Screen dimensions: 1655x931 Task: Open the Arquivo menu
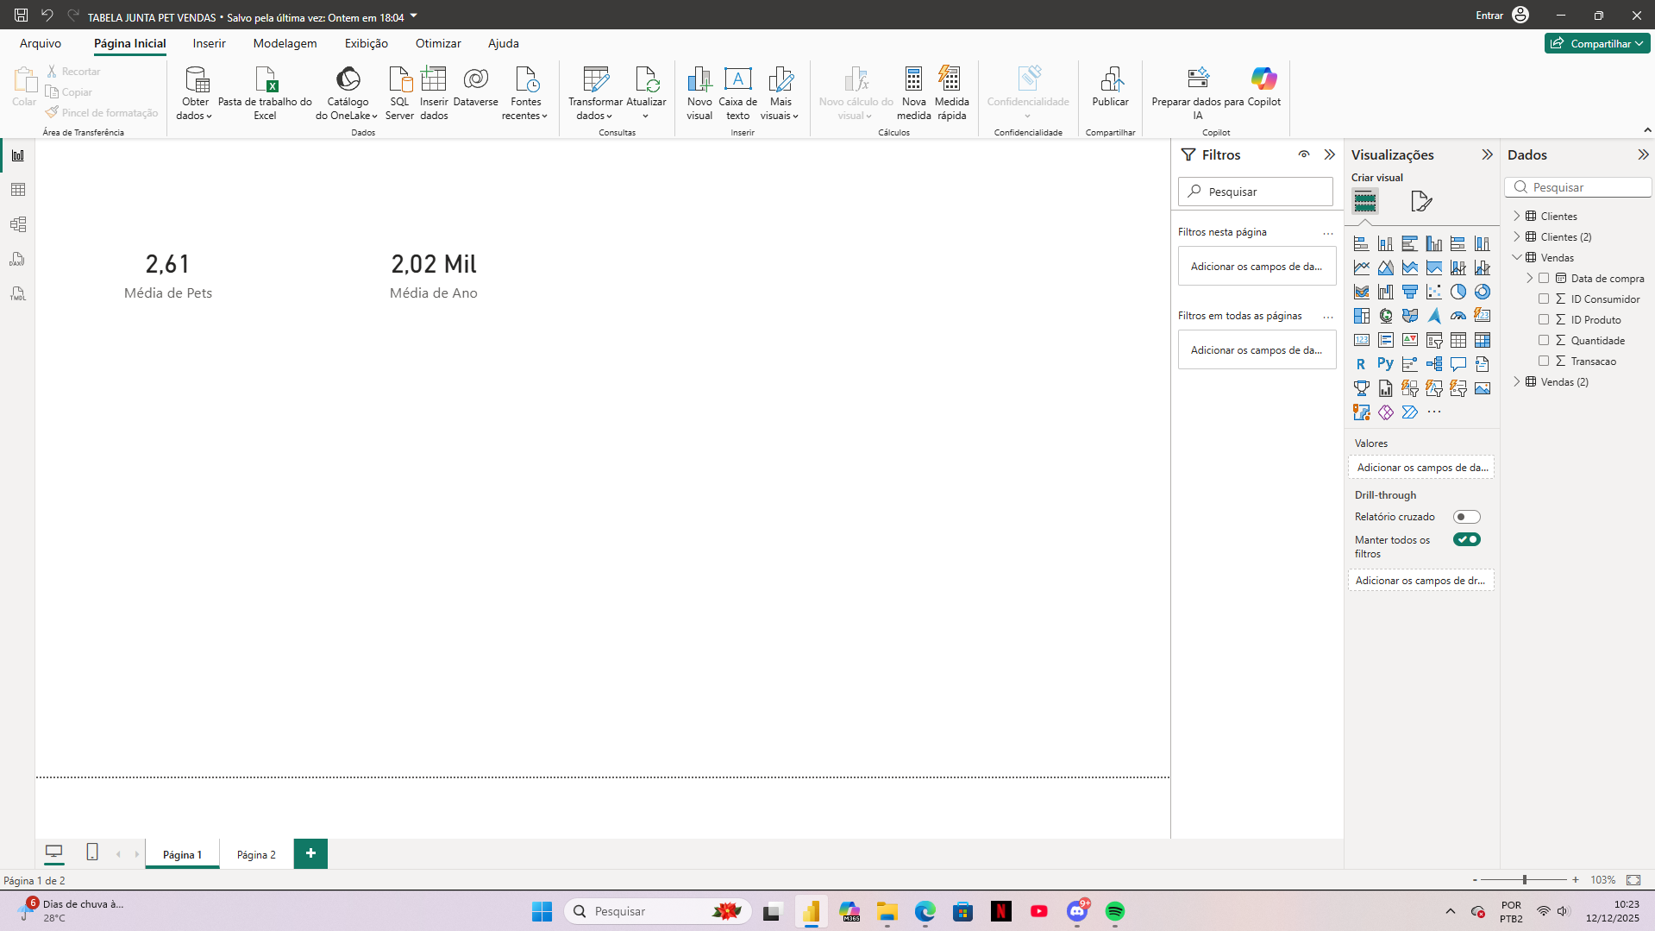pos(41,43)
